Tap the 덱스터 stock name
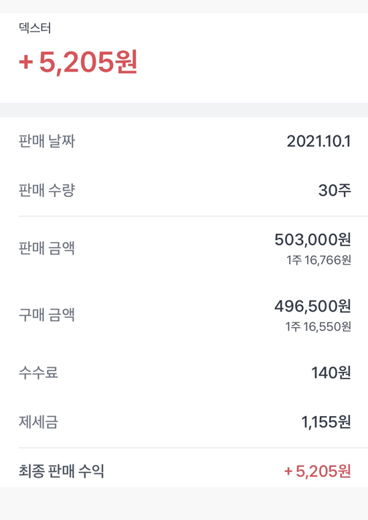368x520 pixels. coord(35,28)
